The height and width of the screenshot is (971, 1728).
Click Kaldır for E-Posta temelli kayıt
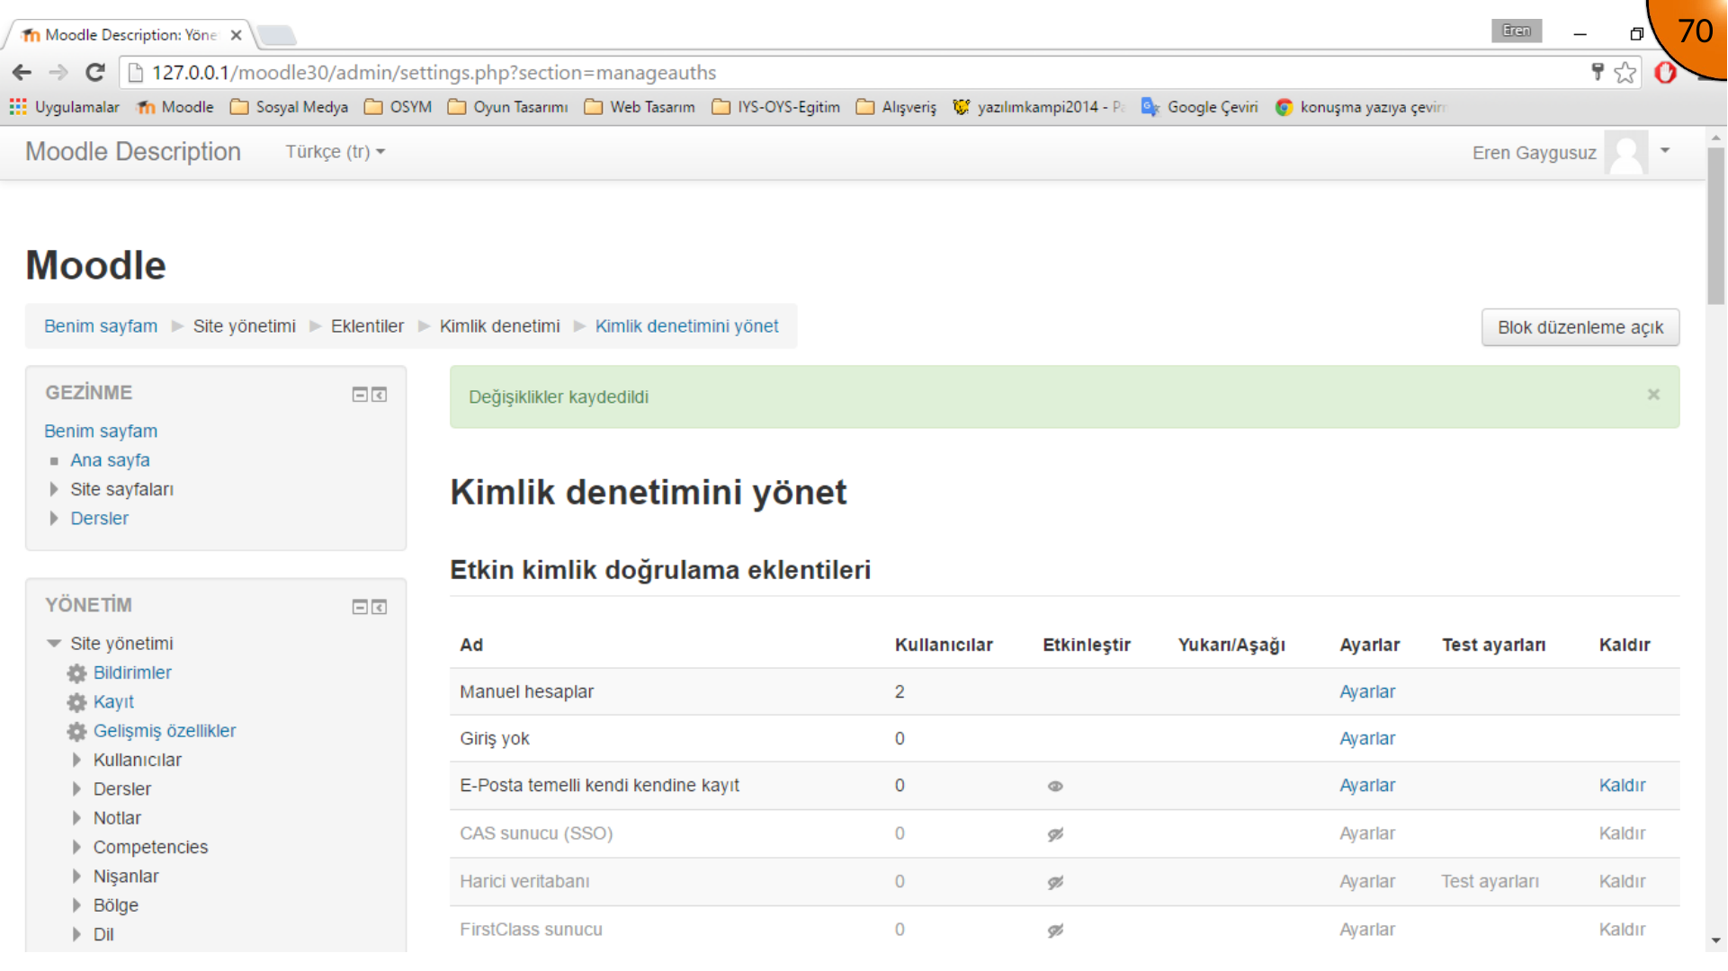[x=1622, y=785]
